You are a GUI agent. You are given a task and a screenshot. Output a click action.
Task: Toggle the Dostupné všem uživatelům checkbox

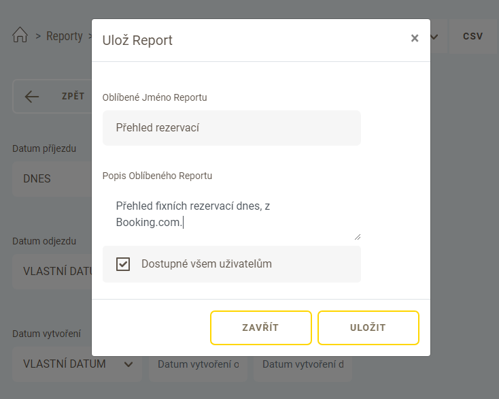click(x=123, y=264)
